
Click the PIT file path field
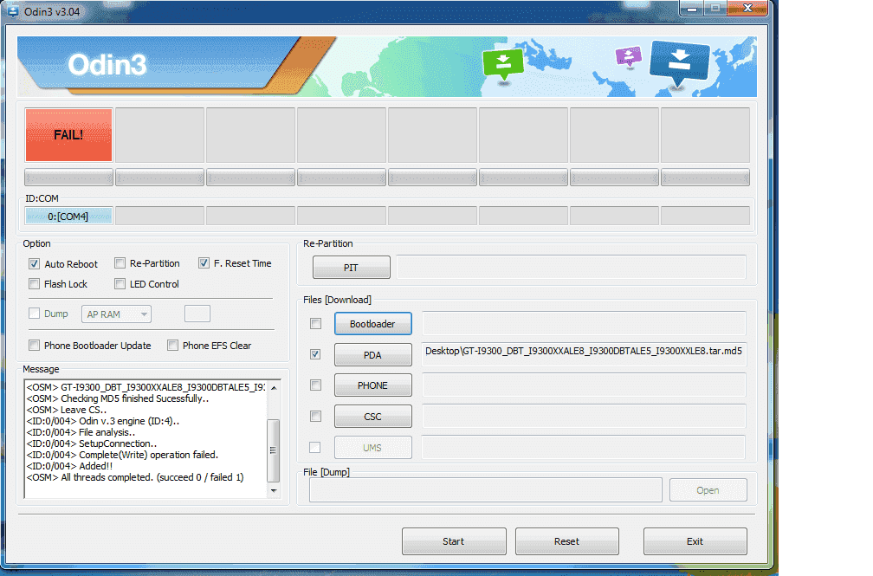(572, 268)
